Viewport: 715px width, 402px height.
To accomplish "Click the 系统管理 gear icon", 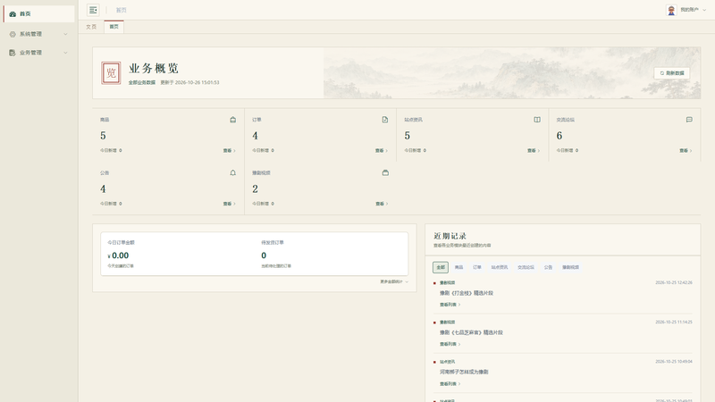I will (13, 34).
